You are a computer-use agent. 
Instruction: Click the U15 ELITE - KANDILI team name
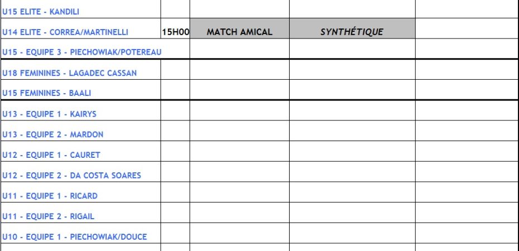[x=42, y=11]
